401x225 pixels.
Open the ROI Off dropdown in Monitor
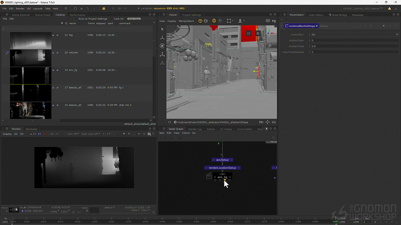pos(73,134)
